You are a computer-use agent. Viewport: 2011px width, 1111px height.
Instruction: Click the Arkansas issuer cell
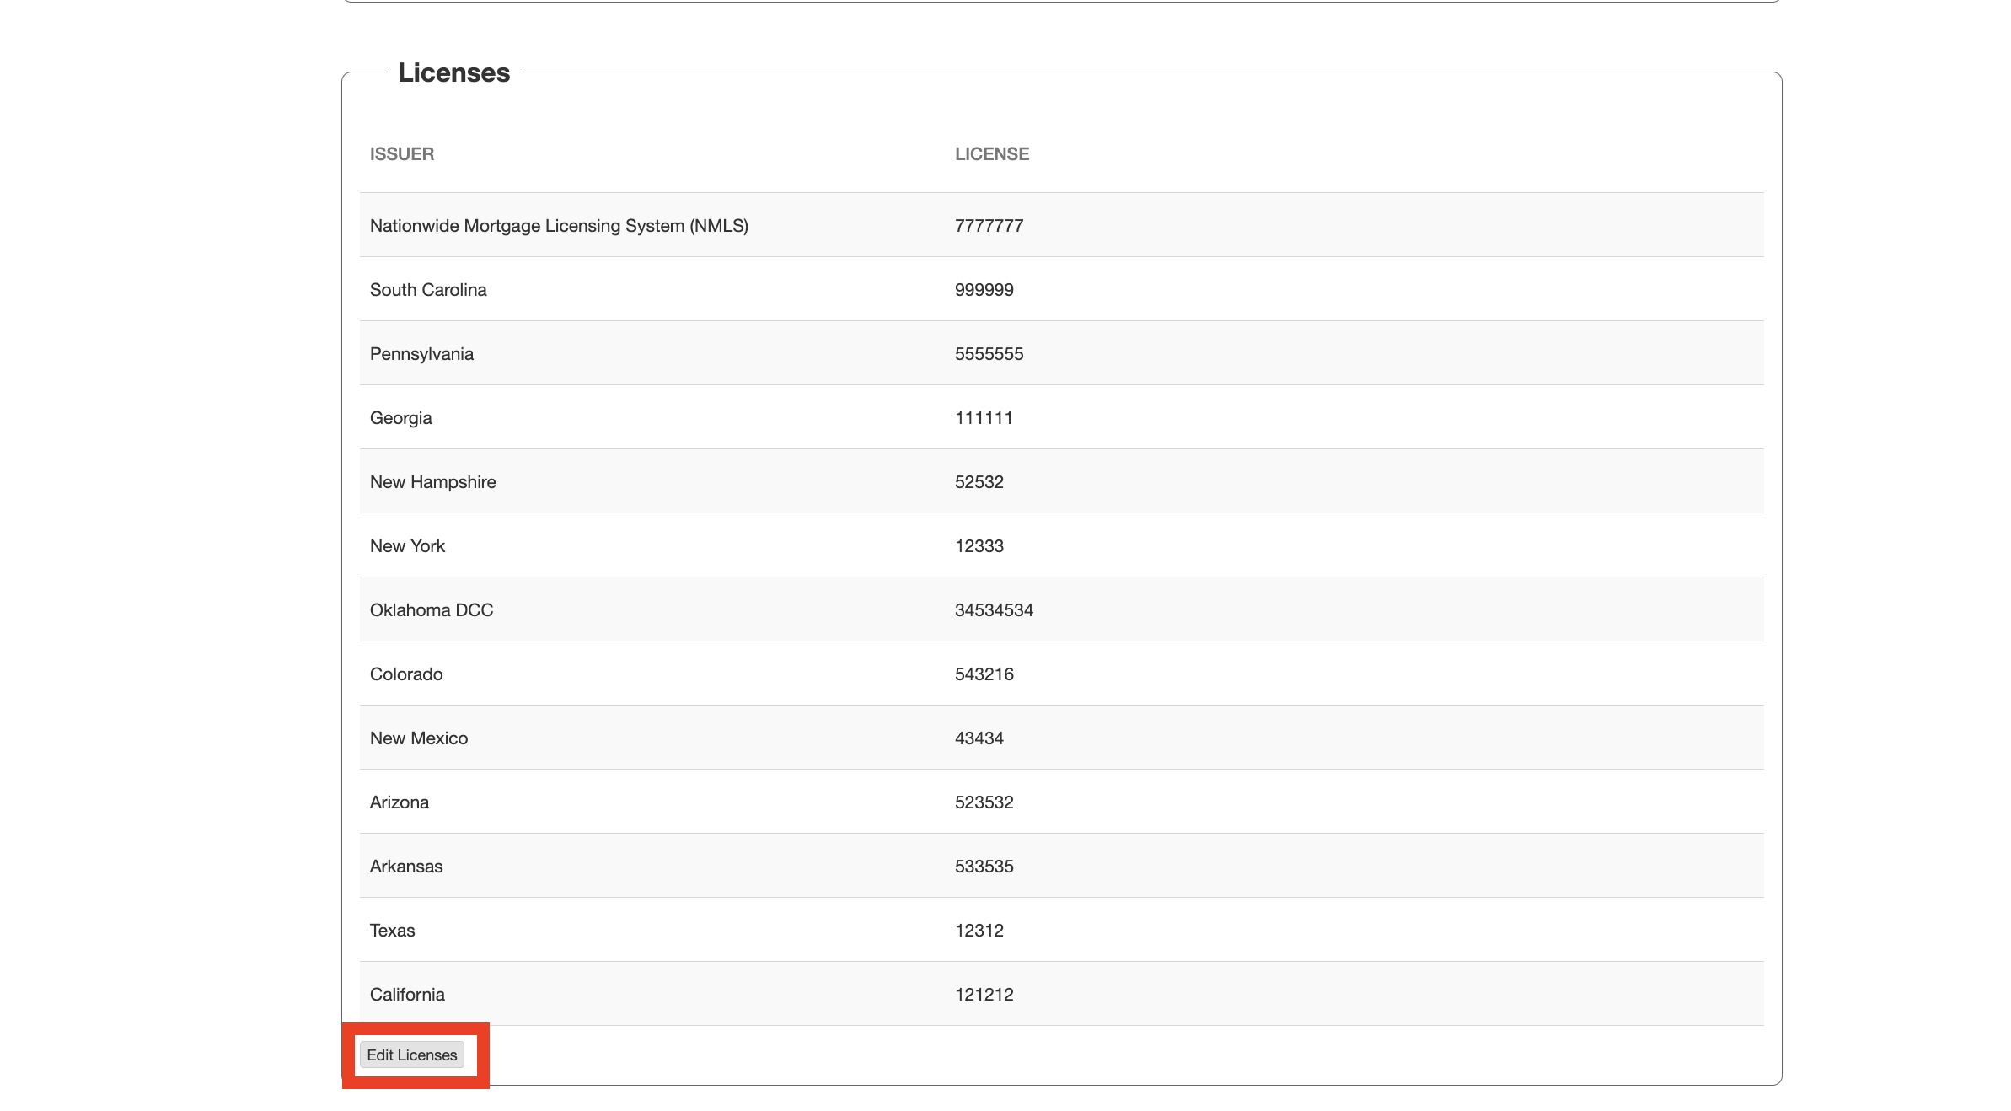click(405, 867)
